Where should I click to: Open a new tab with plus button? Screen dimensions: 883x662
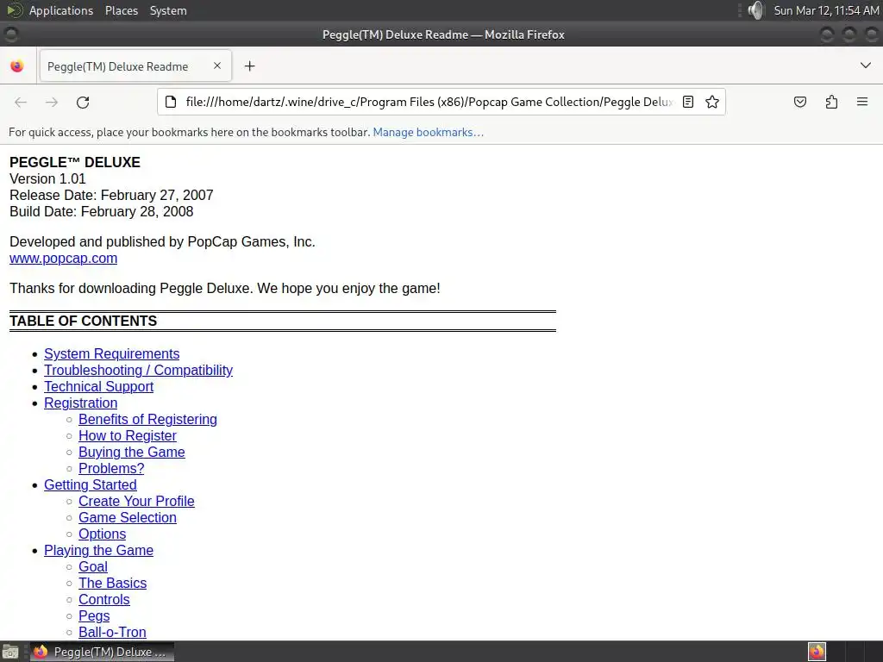tap(249, 66)
